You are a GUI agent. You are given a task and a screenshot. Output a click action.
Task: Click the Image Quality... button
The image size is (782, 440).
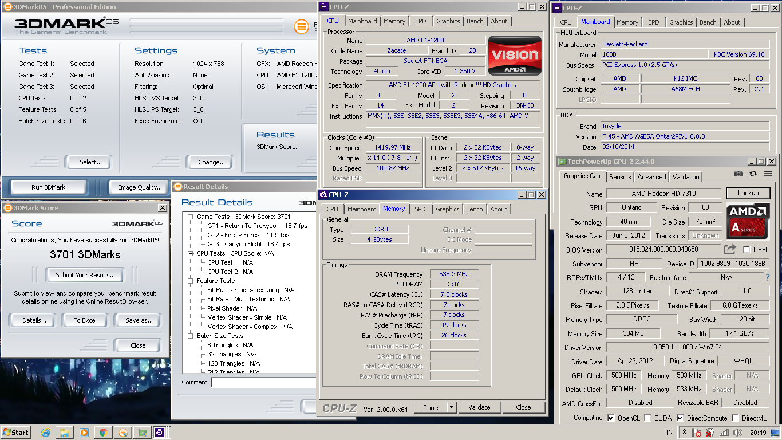click(x=140, y=187)
